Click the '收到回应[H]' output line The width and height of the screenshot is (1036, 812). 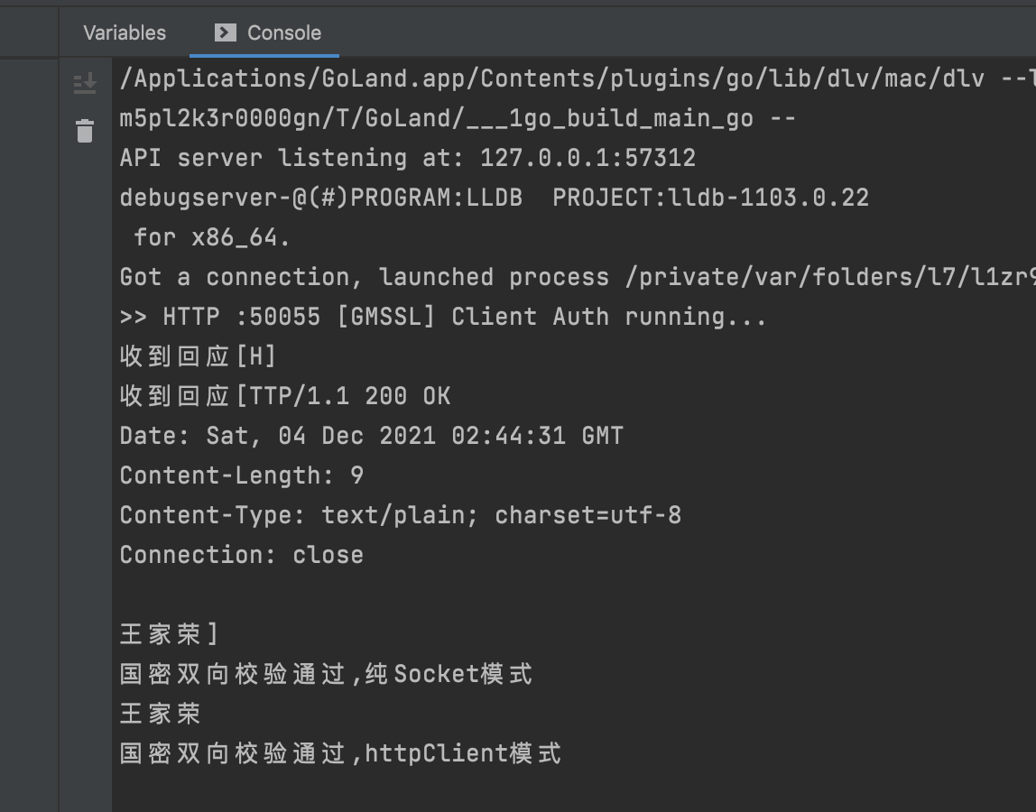(x=169, y=355)
